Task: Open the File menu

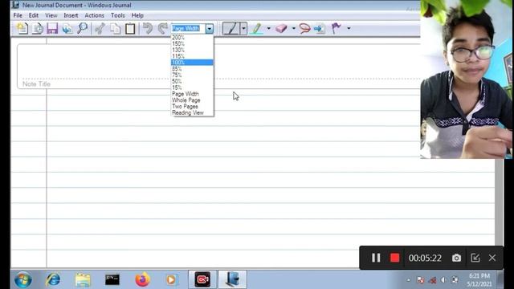Action: 18,15
